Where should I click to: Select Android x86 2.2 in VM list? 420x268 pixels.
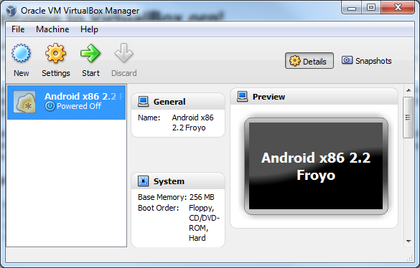(x=67, y=102)
